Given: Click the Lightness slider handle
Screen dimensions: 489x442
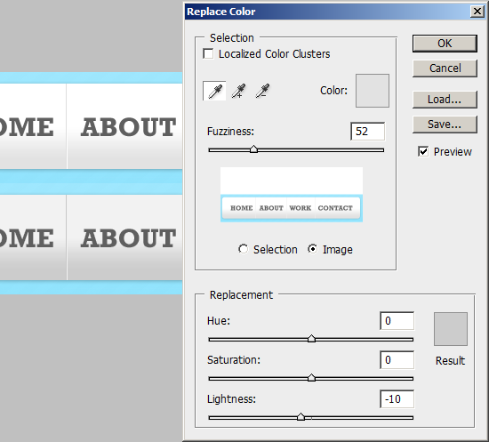Looking at the screenshot, I should pos(301,417).
